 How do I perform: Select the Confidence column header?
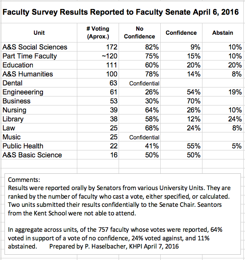(181, 33)
